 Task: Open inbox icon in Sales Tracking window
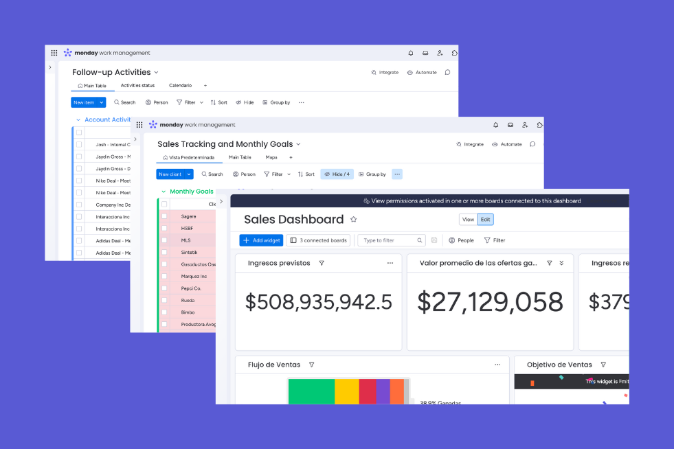pos(510,124)
